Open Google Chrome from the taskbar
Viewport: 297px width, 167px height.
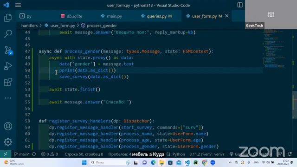pos(204,162)
